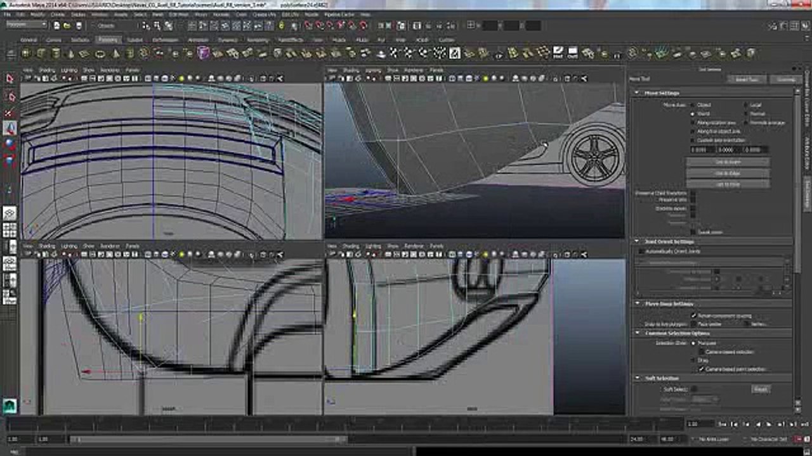
Task: Click the first move axis value field
Action: [702, 149]
